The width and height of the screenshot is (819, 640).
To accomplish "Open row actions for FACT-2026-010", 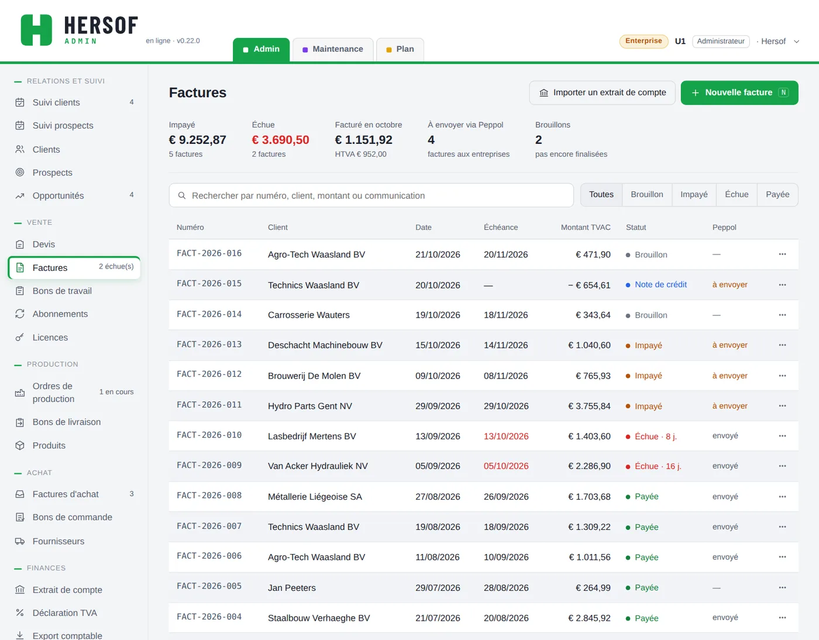I will (x=782, y=436).
